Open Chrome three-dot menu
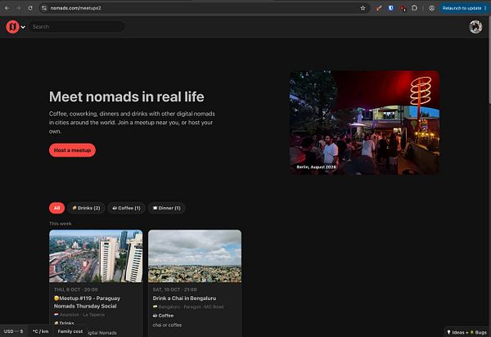 click(x=485, y=8)
